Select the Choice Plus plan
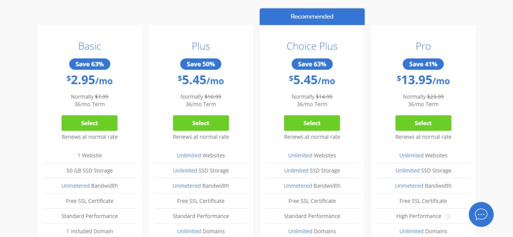The image size is (513, 237). (312, 123)
